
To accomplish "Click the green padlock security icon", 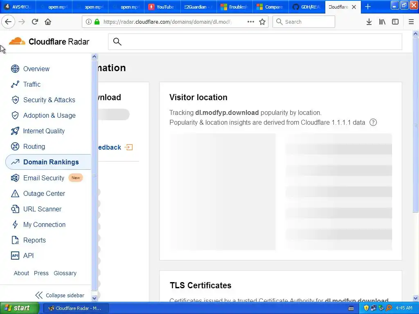I will click(x=97, y=22).
